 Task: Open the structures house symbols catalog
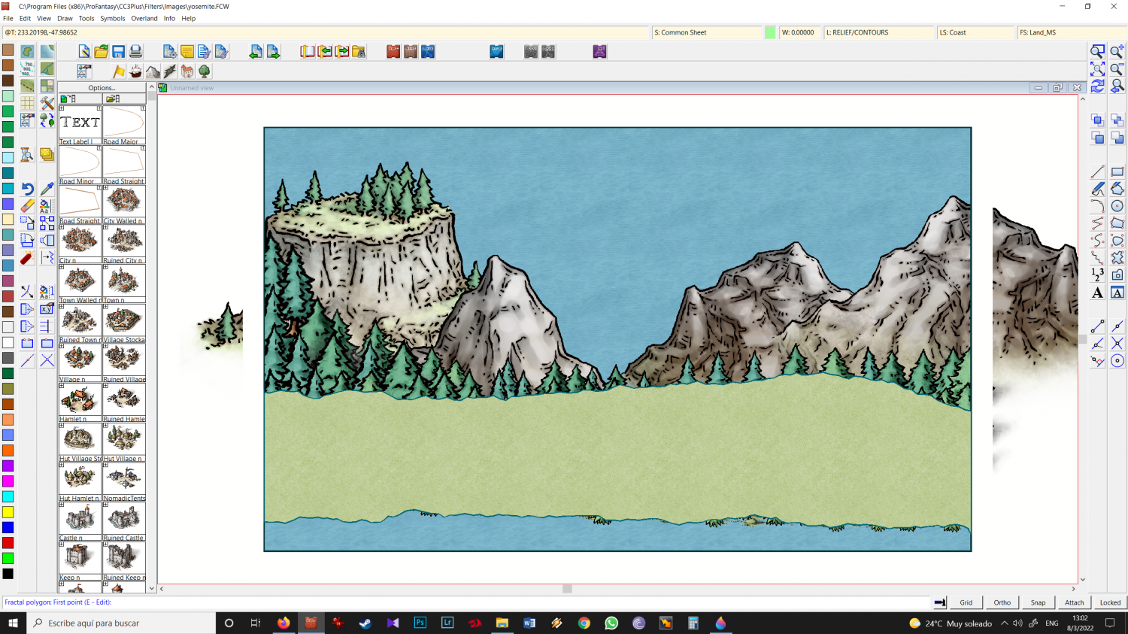click(187, 71)
